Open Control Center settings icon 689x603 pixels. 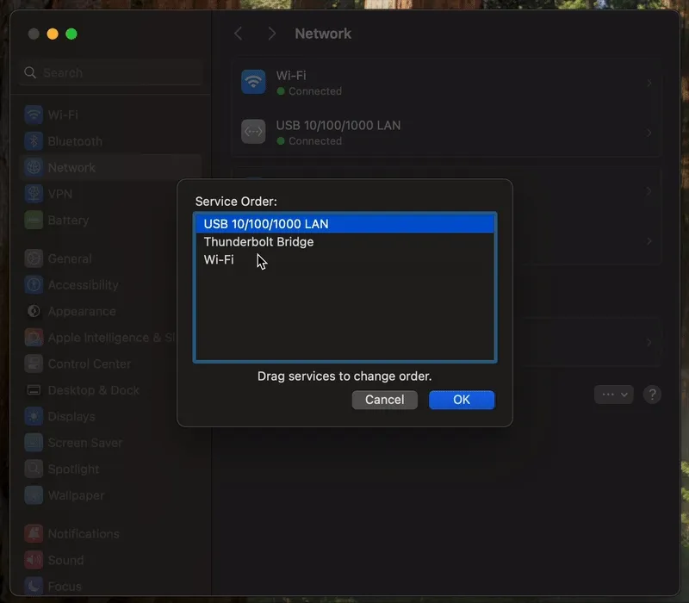click(x=33, y=364)
